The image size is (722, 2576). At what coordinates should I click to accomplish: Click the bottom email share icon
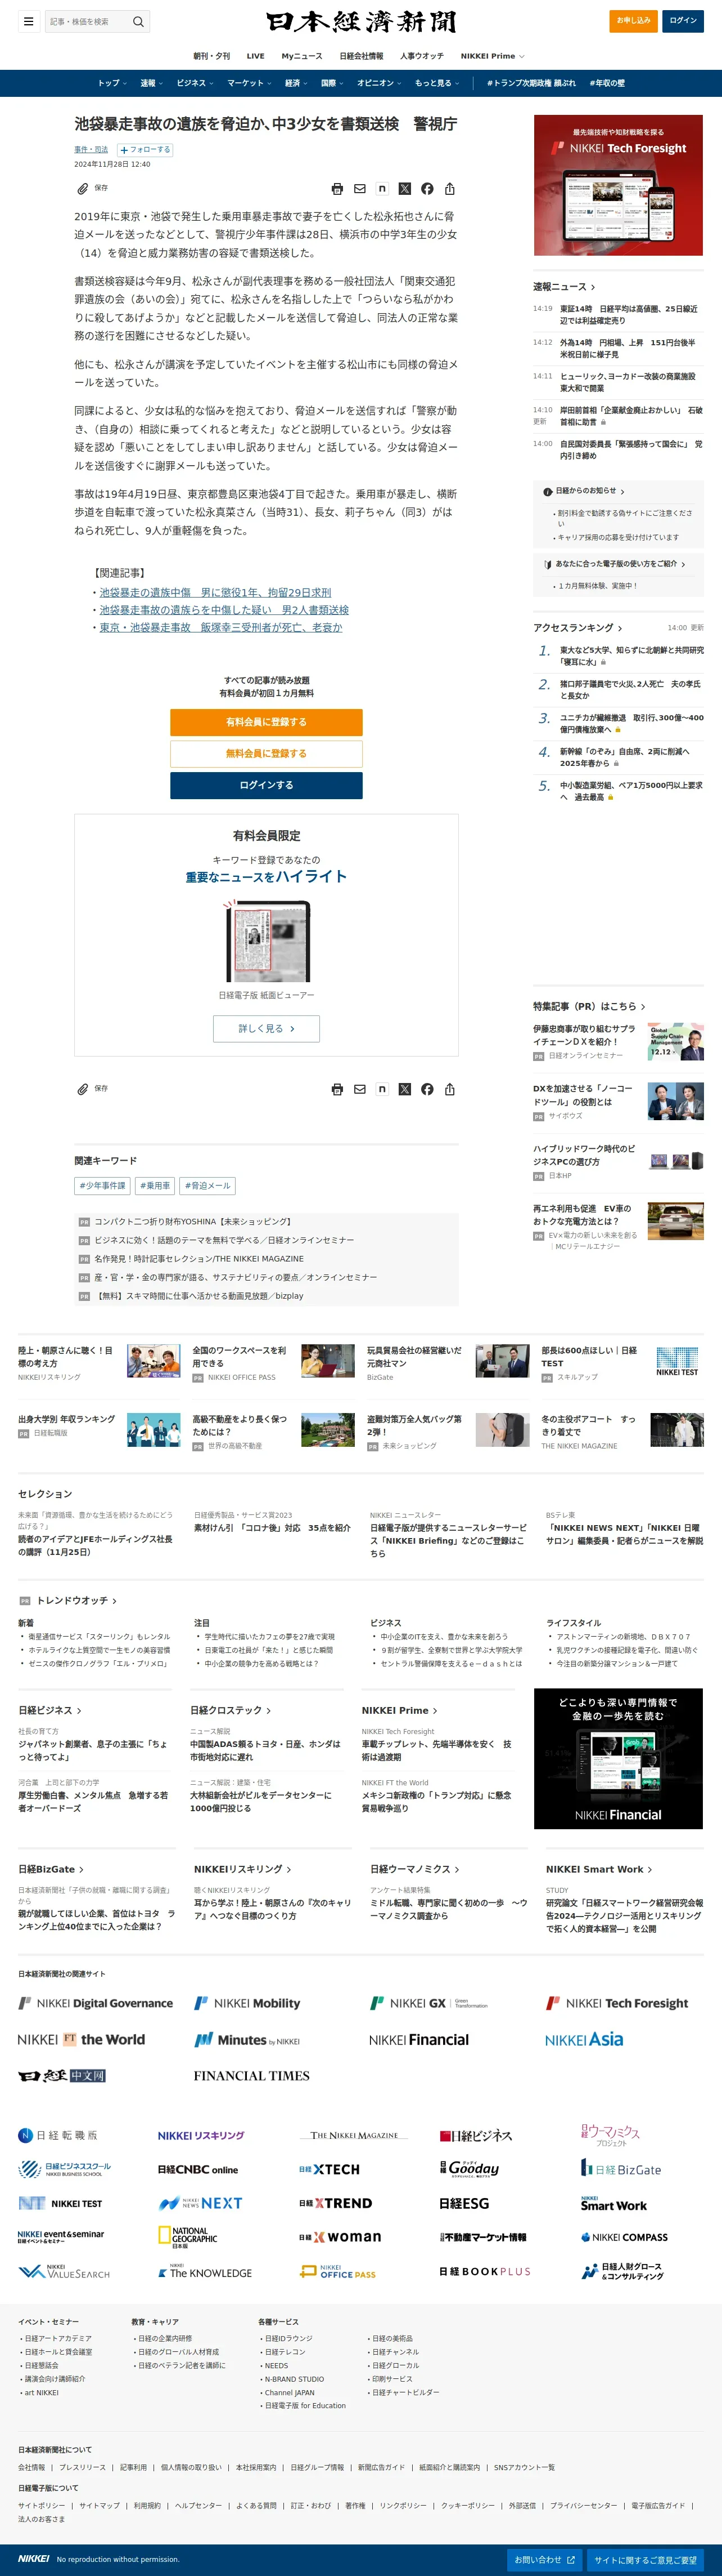tap(359, 1089)
